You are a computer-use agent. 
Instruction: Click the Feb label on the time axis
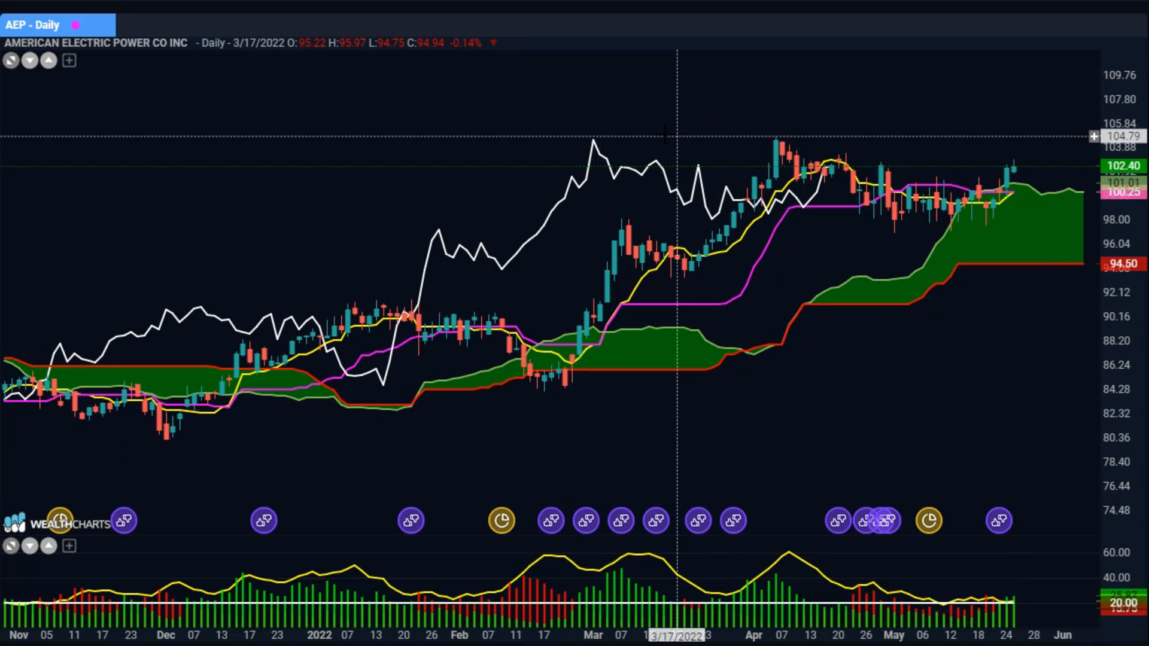click(x=460, y=635)
